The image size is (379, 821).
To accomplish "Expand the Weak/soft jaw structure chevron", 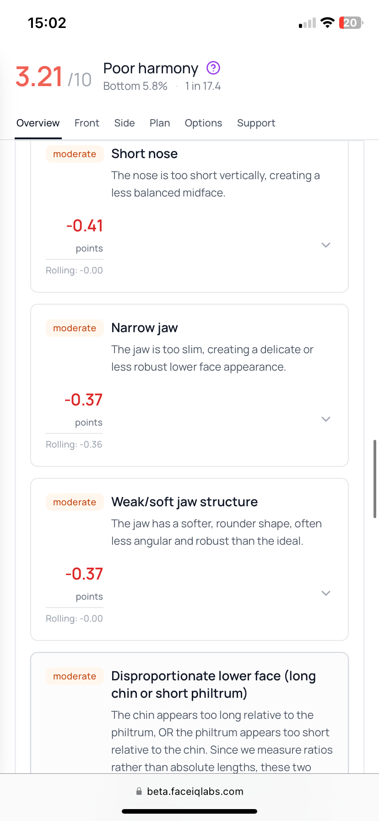I will coord(326,593).
